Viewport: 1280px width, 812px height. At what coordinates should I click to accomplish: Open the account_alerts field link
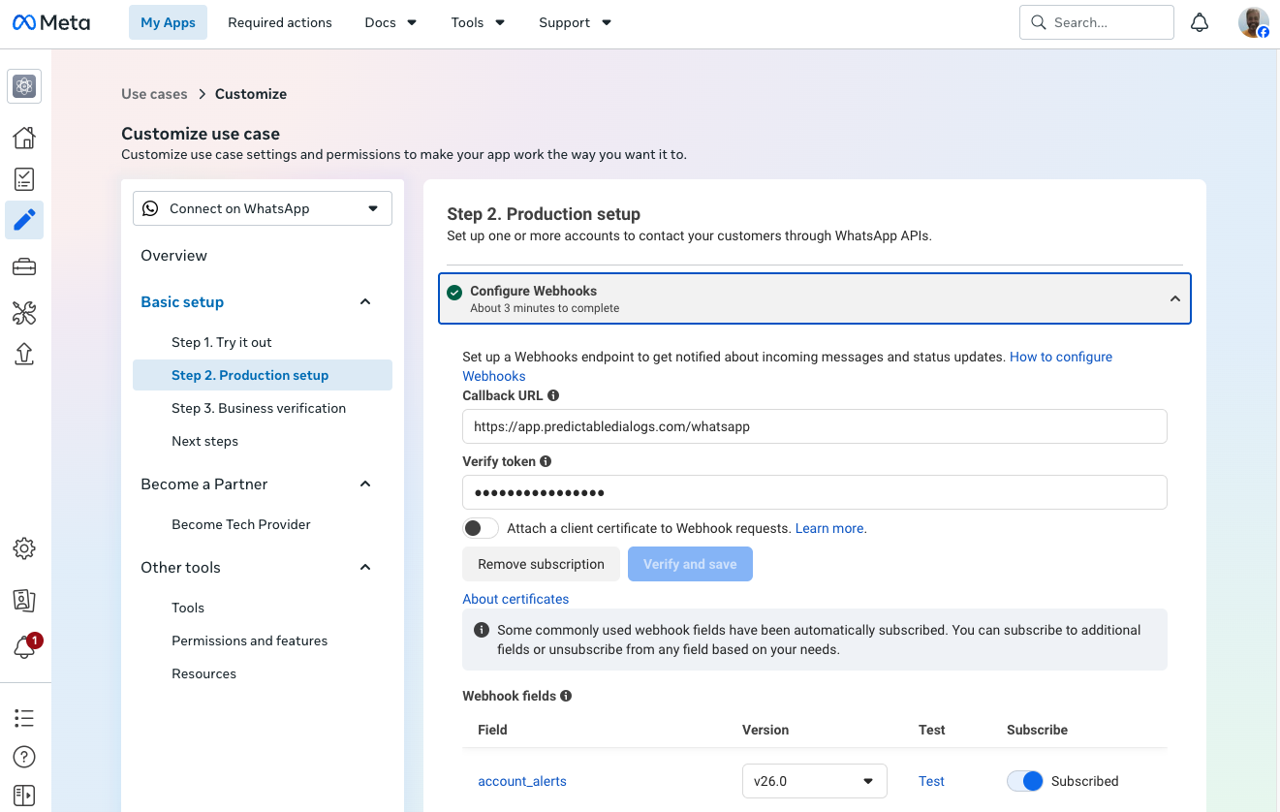click(x=522, y=781)
